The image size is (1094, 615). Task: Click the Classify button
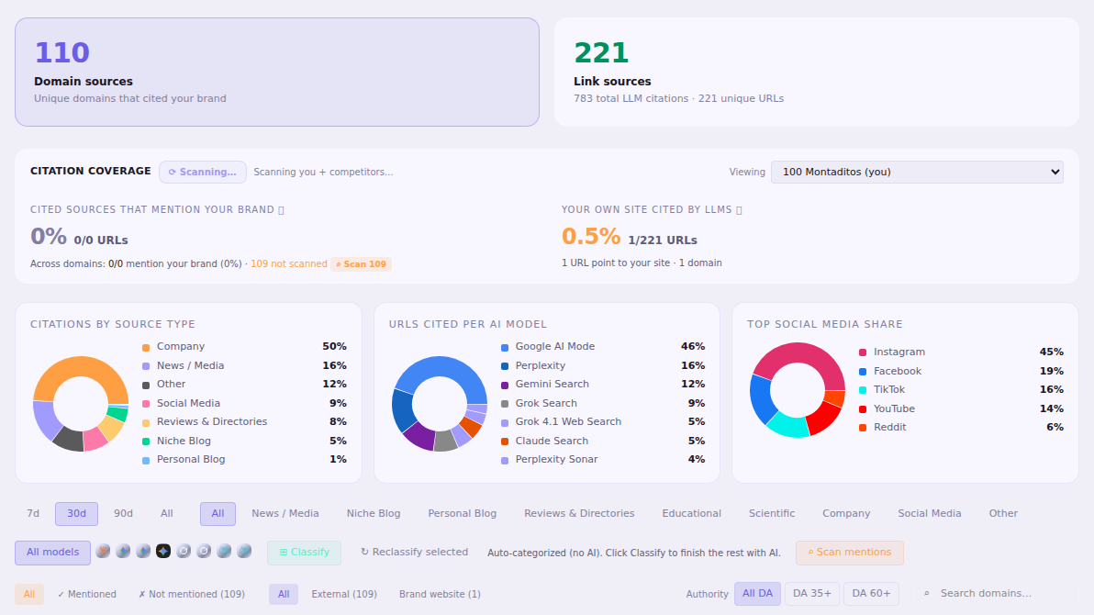(x=304, y=553)
